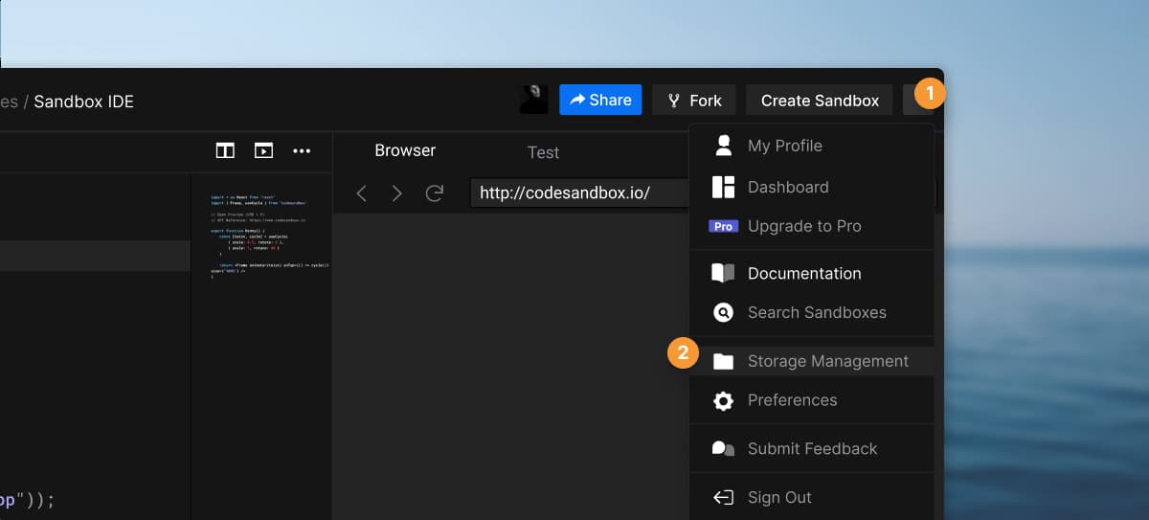
Task: Switch to the Browser tab
Action: tap(405, 150)
